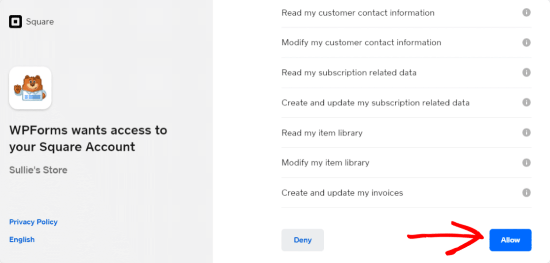The width and height of the screenshot is (550, 263).
Task: Click the Square brand name text
Action: (40, 22)
